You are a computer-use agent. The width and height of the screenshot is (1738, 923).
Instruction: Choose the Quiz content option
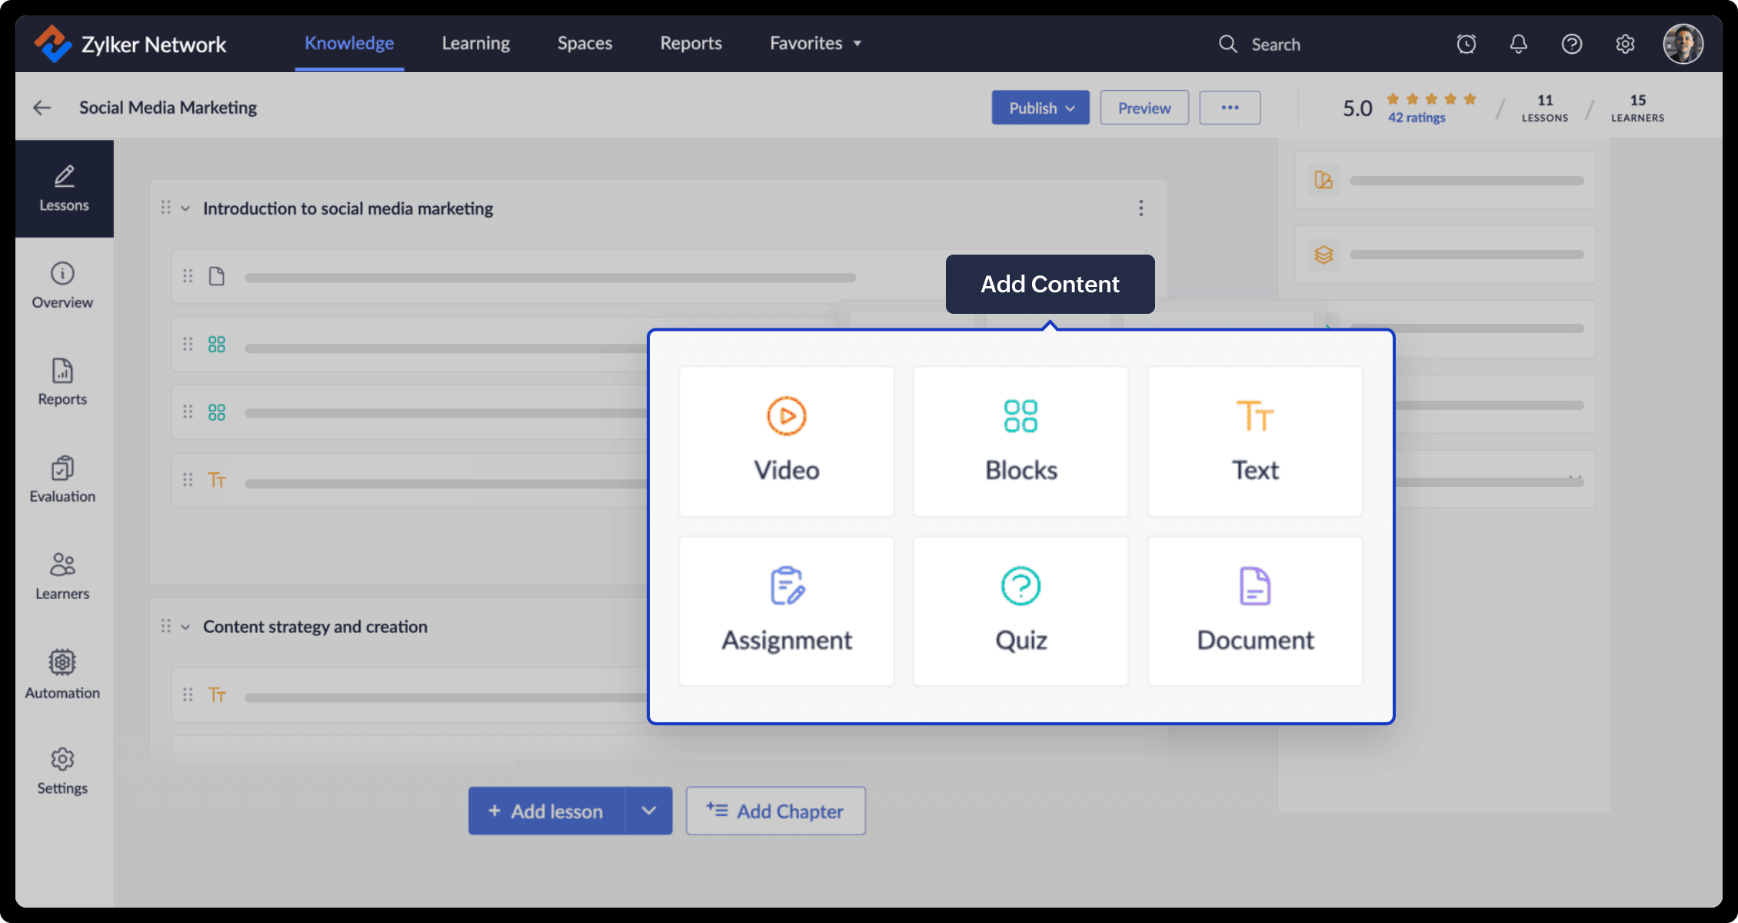pyautogui.click(x=1020, y=611)
